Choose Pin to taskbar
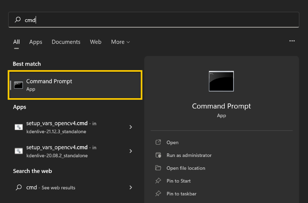The image size is (308, 203). click(x=181, y=194)
